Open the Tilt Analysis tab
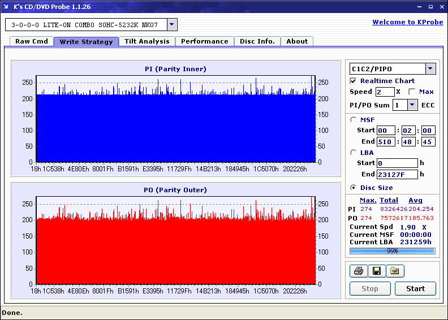448x320 pixels. click(147, 41)
